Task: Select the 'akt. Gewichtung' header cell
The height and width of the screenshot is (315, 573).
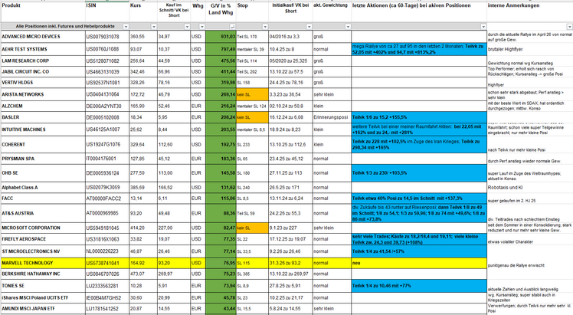Action: [x=332, y=12]
